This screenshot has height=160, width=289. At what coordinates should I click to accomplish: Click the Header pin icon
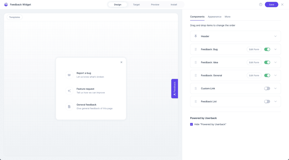(x=196, y=36)
